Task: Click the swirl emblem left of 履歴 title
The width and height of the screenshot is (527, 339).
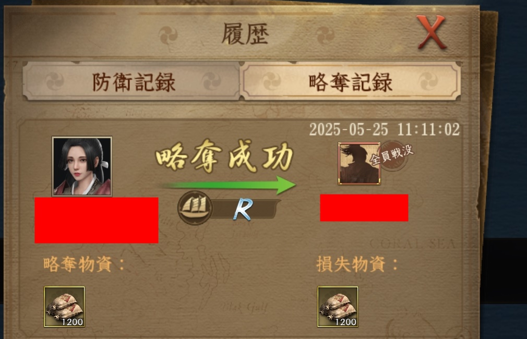Action: point(168,35)
